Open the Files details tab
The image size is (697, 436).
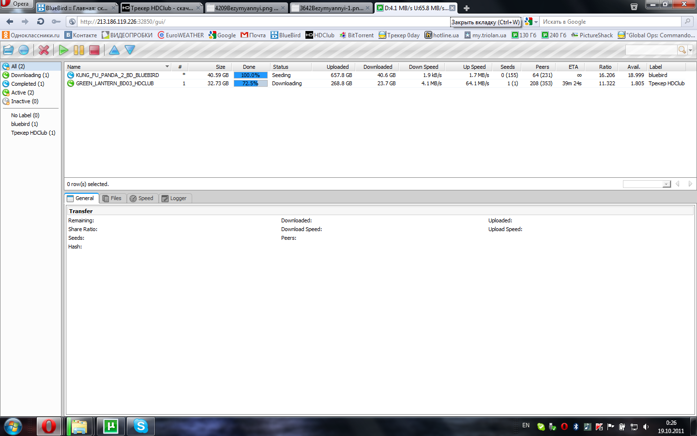113,198
